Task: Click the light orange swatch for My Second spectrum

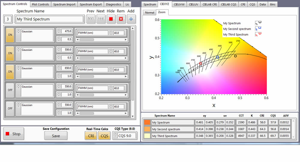Action: point(147,129)
